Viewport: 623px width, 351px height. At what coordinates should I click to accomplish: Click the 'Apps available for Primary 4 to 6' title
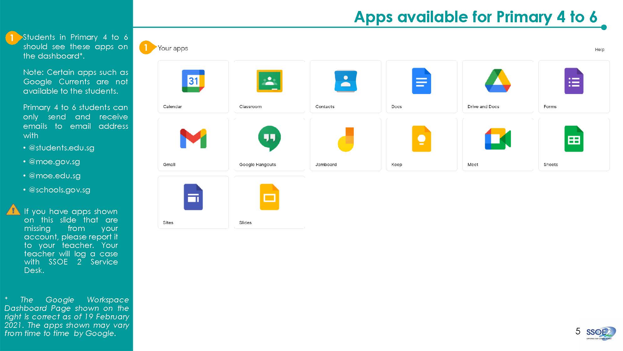coord(476,17)
